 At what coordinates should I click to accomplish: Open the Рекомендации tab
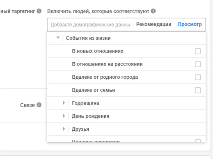pyautogui.click(x=153, y=24)
